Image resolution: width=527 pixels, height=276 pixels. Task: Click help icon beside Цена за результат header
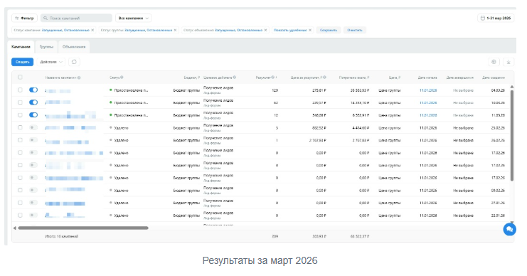(325, 78)
